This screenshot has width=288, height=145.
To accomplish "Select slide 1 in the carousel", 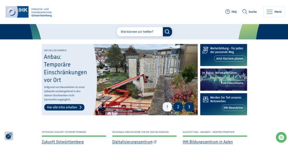I will pyautogui.click(x=167, y=107).
